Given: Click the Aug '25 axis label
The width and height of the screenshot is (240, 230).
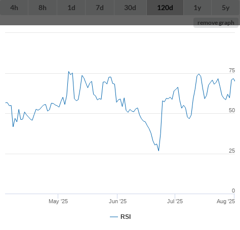Looking at the screenshot, I should point(226,201).
